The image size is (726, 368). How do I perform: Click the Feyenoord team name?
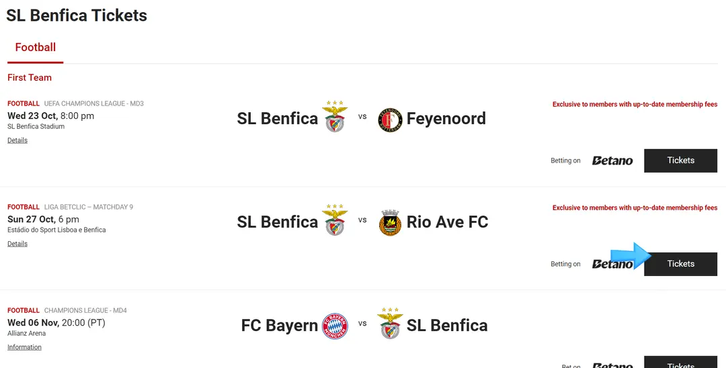446,118
